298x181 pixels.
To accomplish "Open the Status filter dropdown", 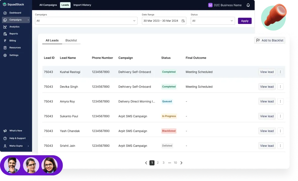I will coord(213,21).
